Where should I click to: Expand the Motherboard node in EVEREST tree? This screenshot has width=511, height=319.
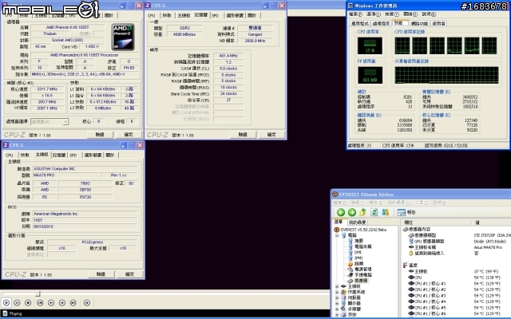coord(337,286)
